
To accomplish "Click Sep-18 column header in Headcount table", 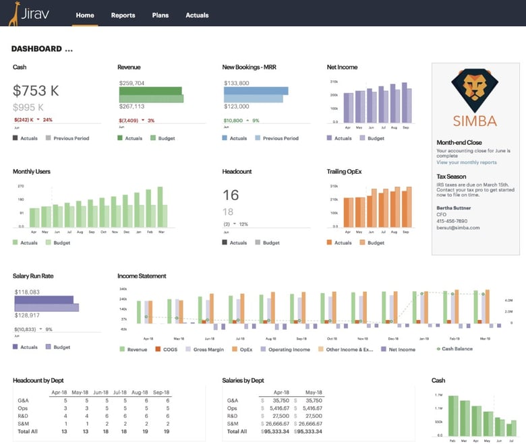I will (161, 392).
